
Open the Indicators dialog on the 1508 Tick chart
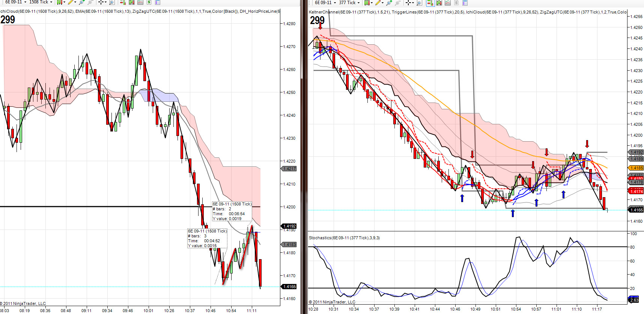140,2
